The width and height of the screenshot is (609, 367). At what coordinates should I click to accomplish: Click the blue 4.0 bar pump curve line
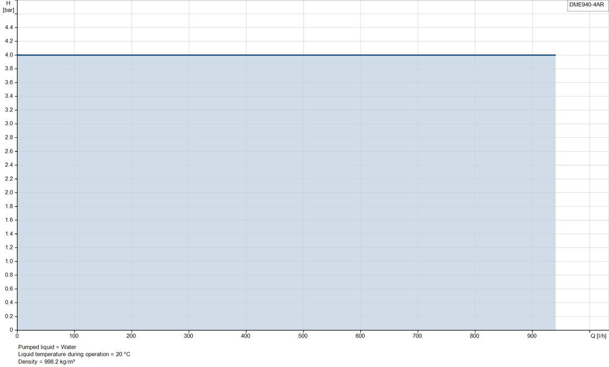[286, 55]
